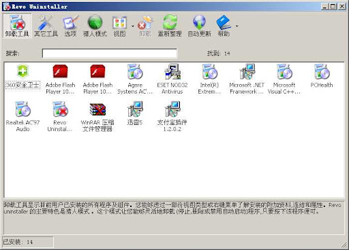349x250 pixels.
Task: Open 其它工具 (Other tools) in the toolbar
Action: pyautogui.click(x=46, y=26)
